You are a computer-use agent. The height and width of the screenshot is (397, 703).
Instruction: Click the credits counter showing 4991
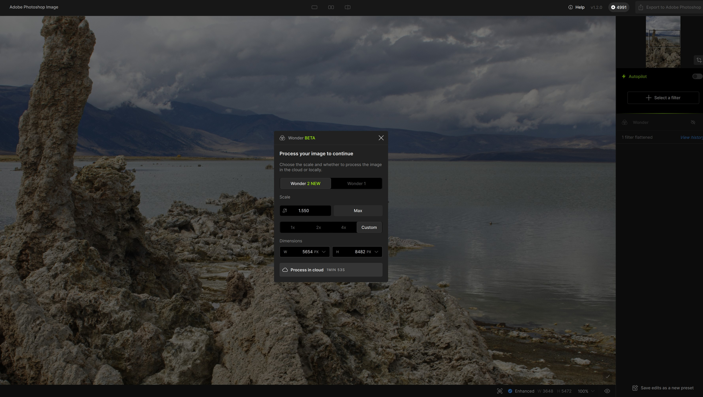(618, 7)
